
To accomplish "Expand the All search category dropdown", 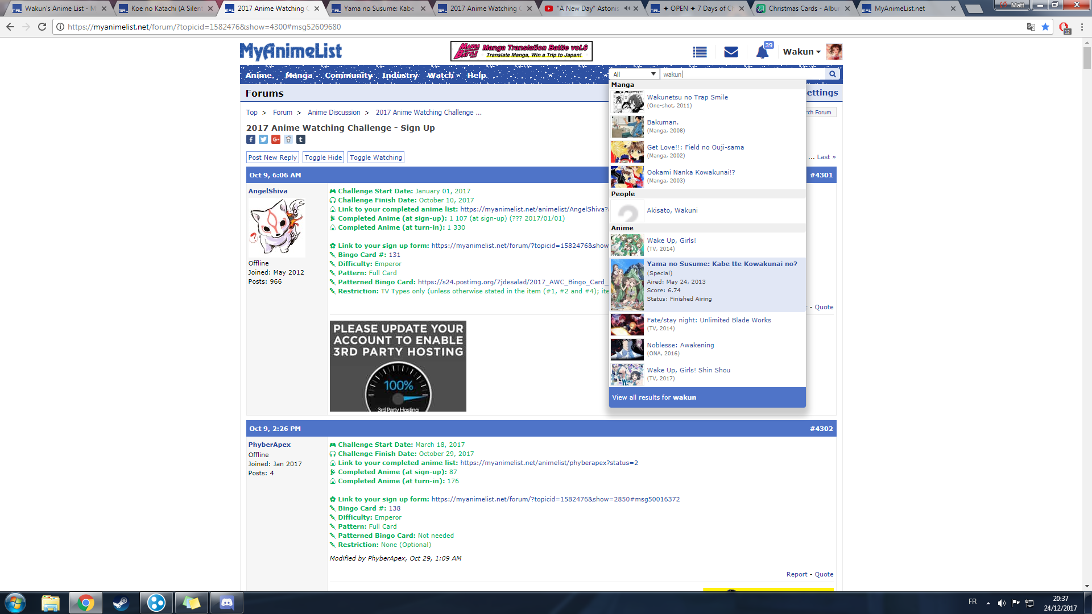I will pyautogui.click(x=634, y=74).
